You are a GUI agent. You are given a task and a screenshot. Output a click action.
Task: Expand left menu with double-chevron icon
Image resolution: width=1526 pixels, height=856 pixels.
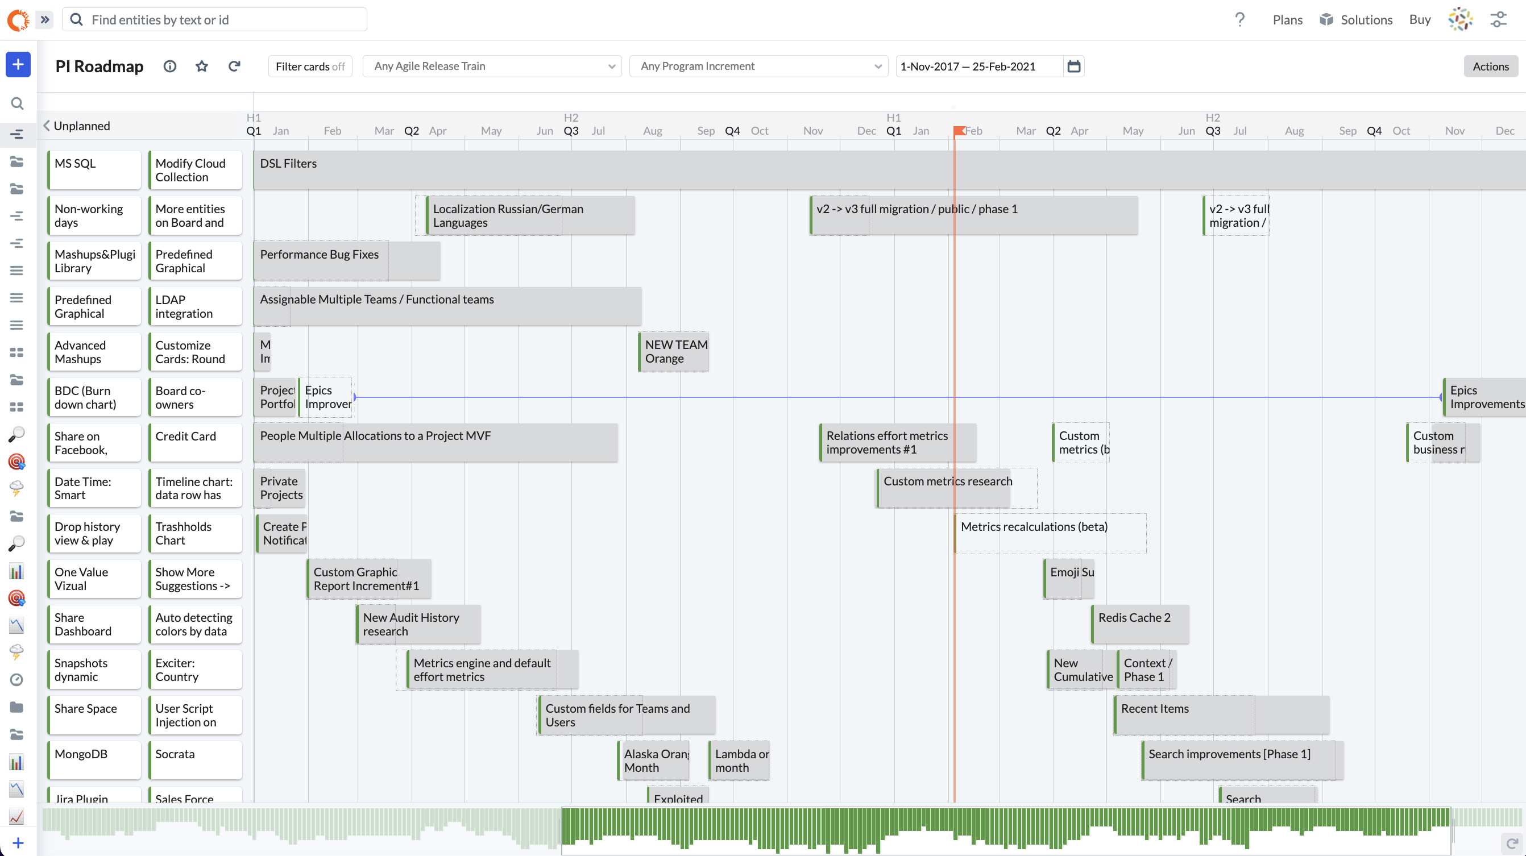[x=45, y=19]
